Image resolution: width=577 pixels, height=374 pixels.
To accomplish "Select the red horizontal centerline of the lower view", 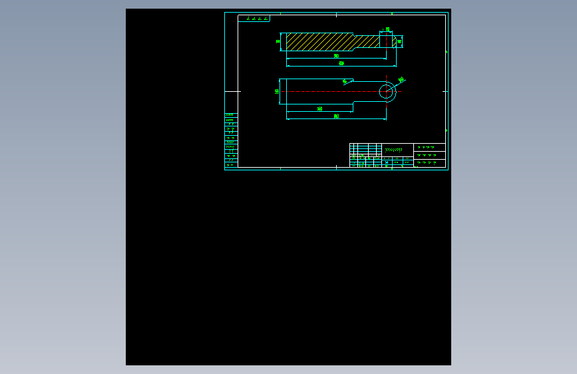I will (341, 91).
